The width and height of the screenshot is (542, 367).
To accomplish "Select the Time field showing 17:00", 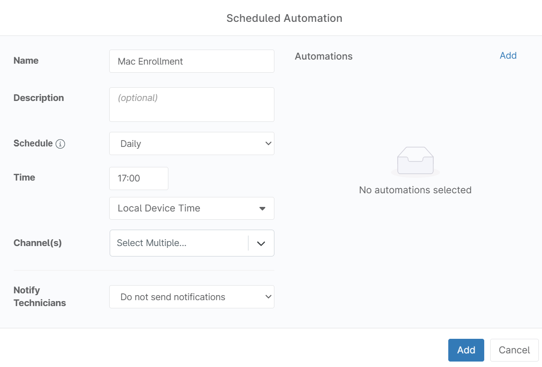I will [x=139, y=178].
